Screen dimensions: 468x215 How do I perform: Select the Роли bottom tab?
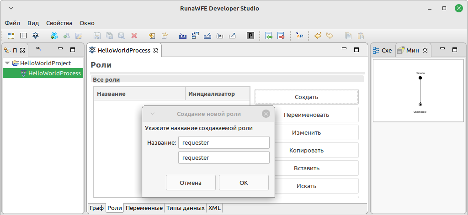click(115, 208)
